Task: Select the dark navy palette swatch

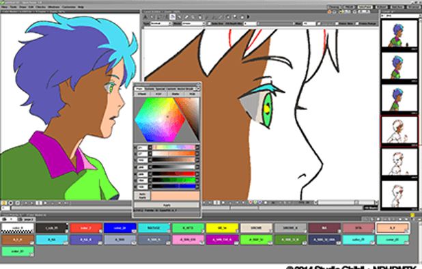Action: click(x=324, y=240)
